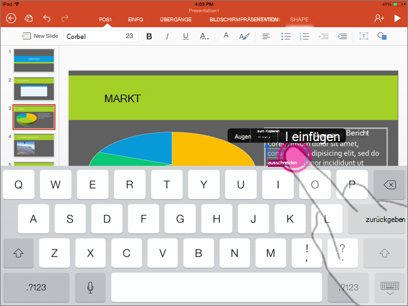Image resolution: width=408 pixels, height=306 pixels.
Task: Switch to the POS1 tab
Action: pyautogui.click(x=105, y=19)
